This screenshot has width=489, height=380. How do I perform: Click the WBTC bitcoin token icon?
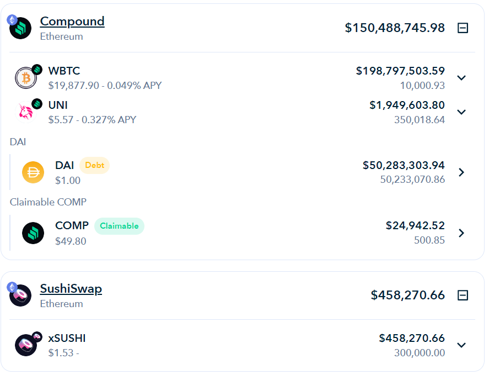pos(26,78)
